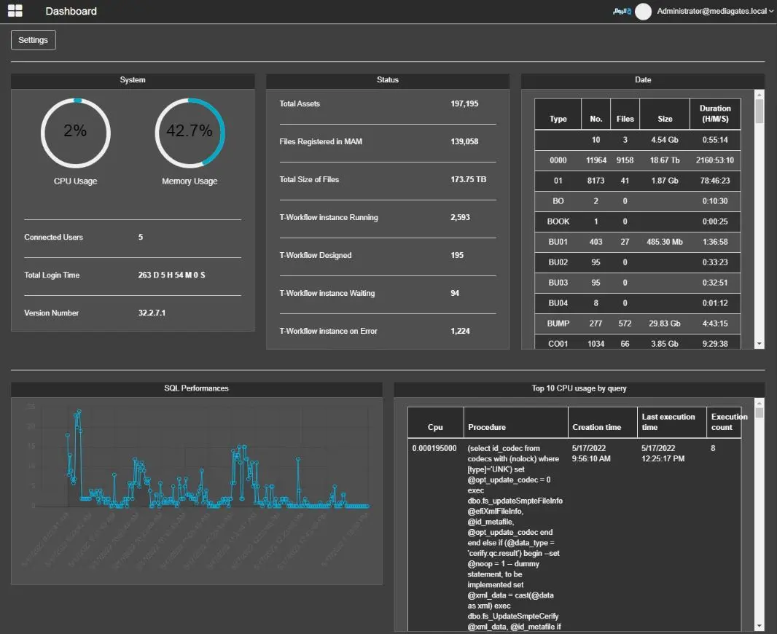Click the CPU query table scroll-down arrow
Image resolution: width=777 pixels, height=634 pixels.
click(760, 626)
